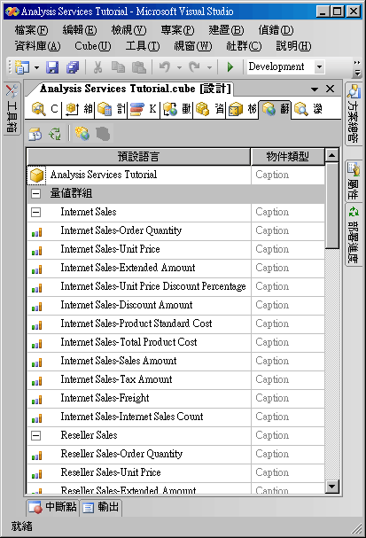
Task: Click the Undo arrow icon
Action: pyautogui.click(x=165, y=66)
